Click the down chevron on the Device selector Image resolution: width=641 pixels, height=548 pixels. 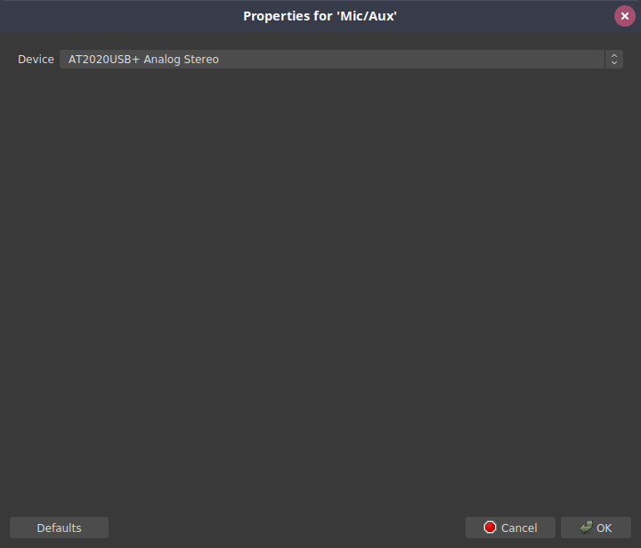pyautogui.click(x=614, y=63)
